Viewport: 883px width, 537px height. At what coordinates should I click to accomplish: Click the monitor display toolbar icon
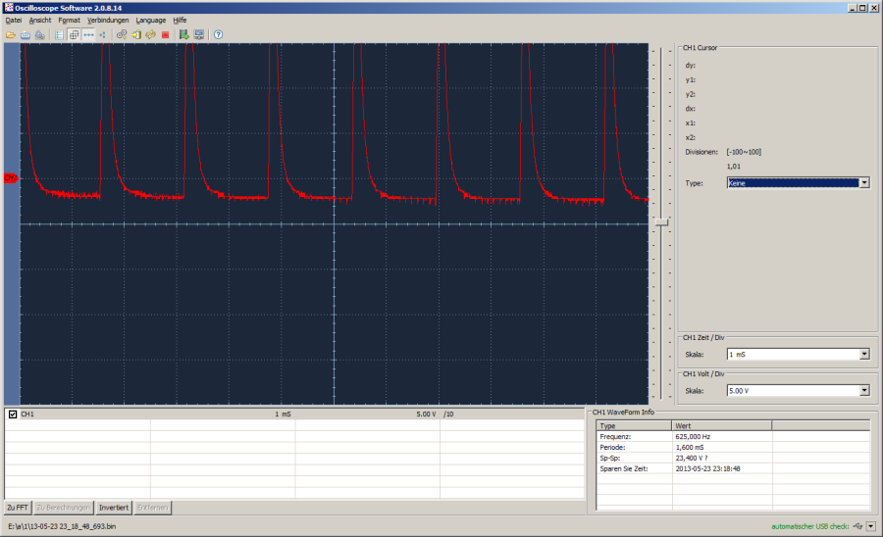[x=199, y=34]
